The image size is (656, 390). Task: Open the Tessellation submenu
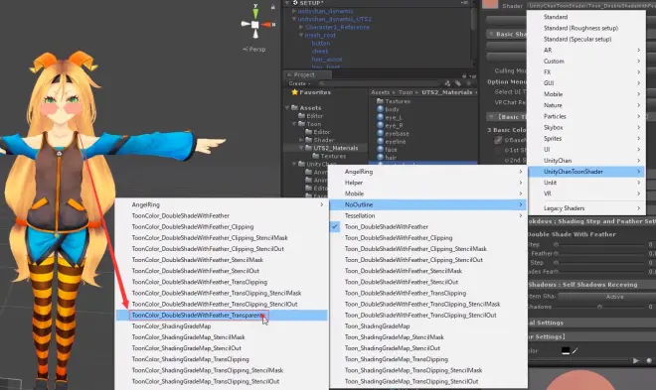(428, 216)
